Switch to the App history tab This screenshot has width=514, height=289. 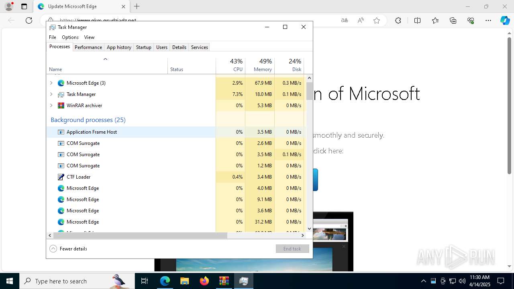point(119,47)
